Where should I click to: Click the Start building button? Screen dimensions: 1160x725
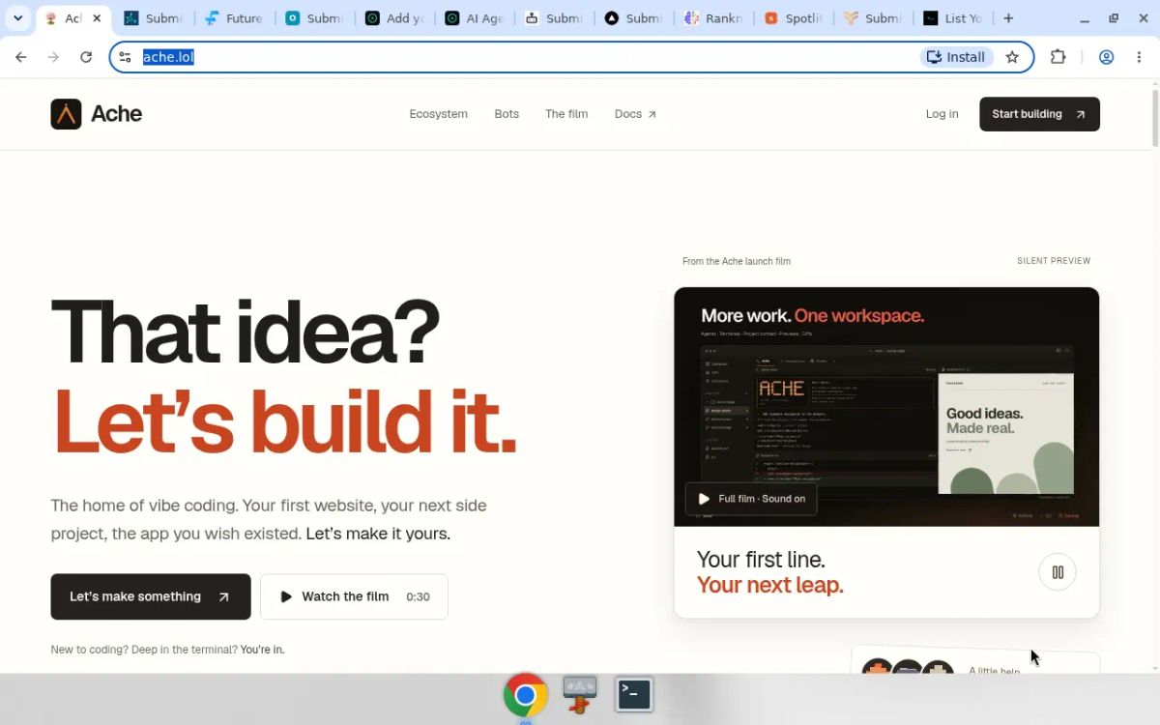pyautogui.click(x=1039, y=114)
